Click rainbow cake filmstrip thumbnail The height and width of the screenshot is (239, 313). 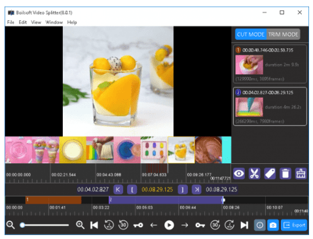point(100,150)
